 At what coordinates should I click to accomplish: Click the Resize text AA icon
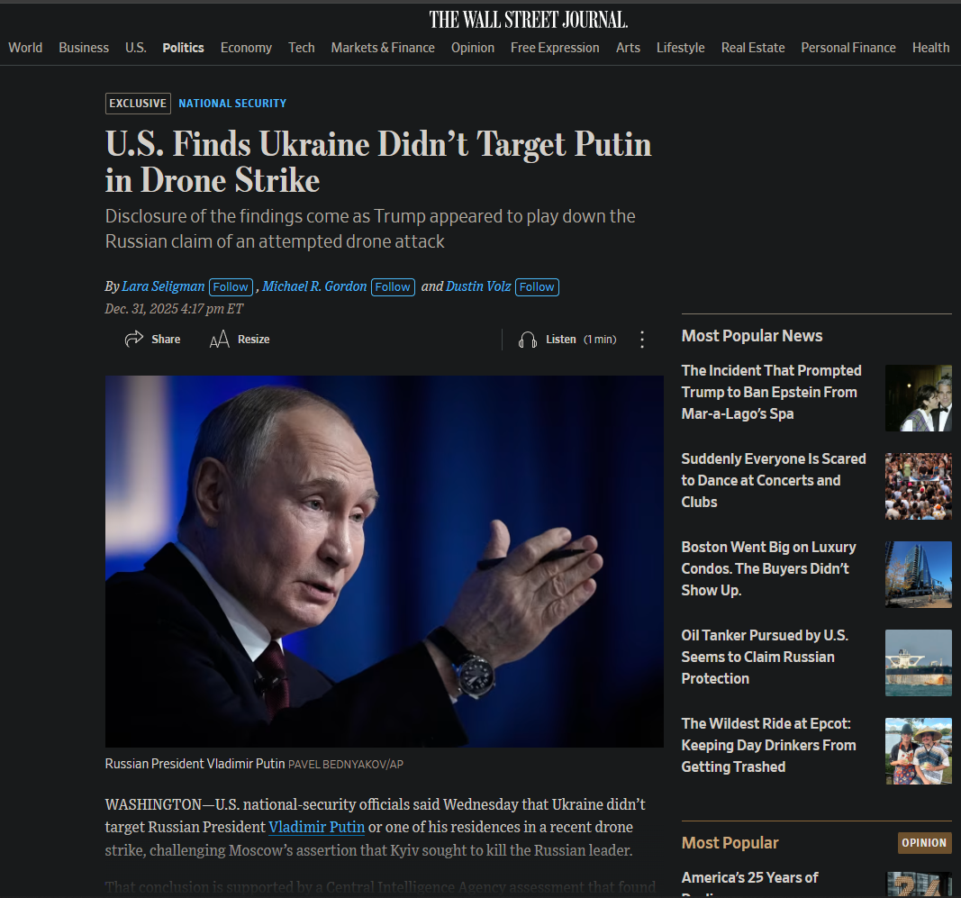[x=220, y=339]
